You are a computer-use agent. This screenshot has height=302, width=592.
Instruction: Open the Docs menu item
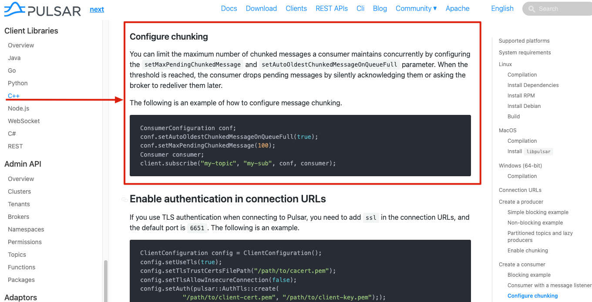point(229,8)
